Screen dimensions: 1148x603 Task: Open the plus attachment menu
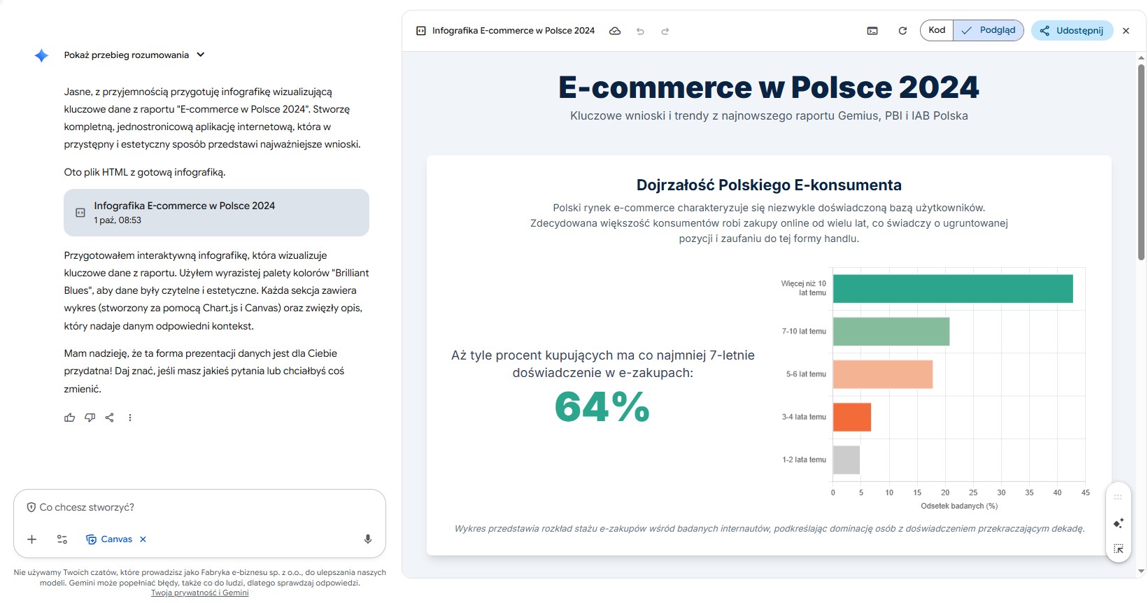point(31,539)
